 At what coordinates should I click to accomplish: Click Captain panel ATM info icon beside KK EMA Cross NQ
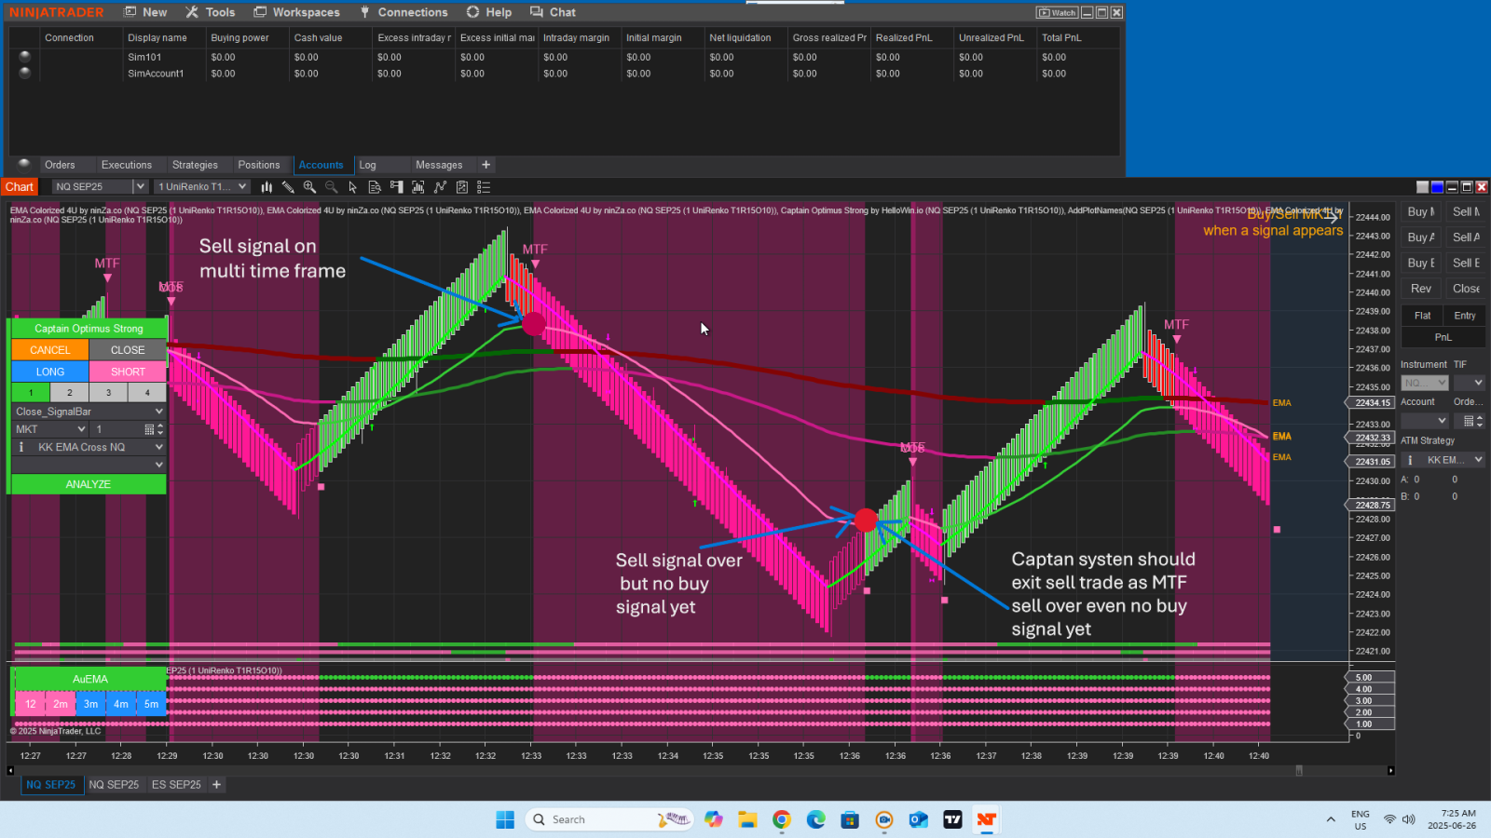tap(21, 447)
